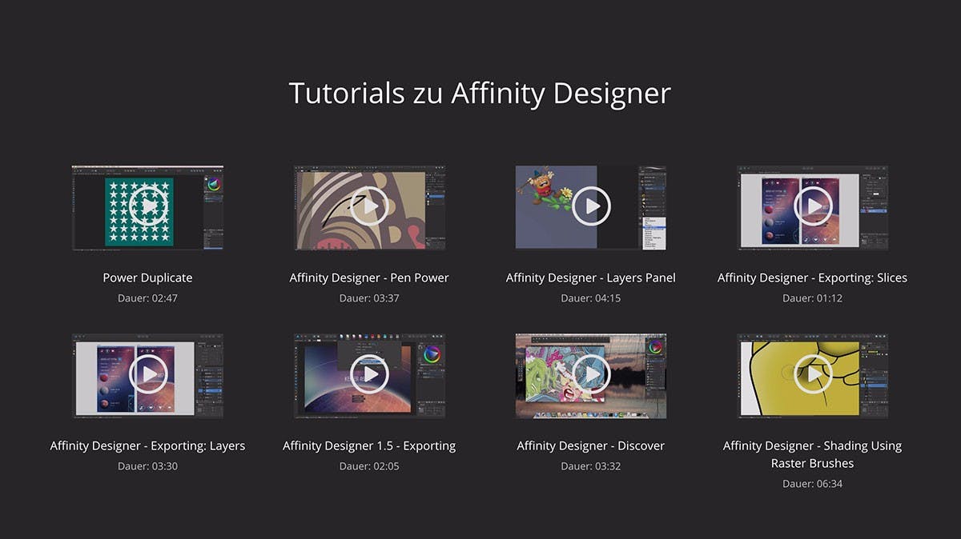The height and width of the screenshot is (539, 961).
Task: Open the Affinity Designer - Pen Power title
Action: click(x=369, y=278)
